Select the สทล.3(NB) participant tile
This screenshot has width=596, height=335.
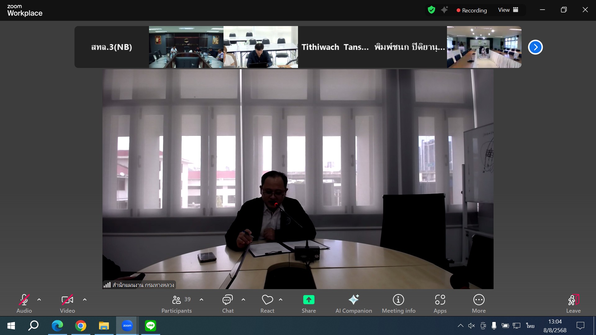coord(112,47)
